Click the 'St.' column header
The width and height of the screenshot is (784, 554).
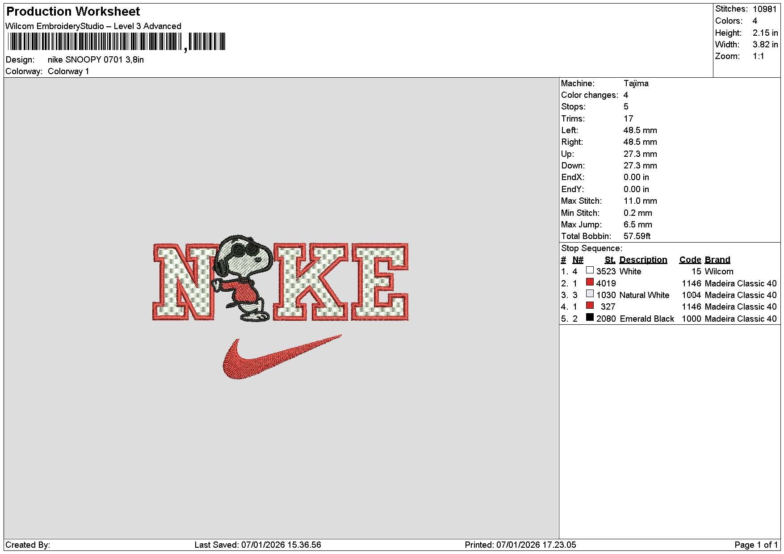tap(610, 260)
